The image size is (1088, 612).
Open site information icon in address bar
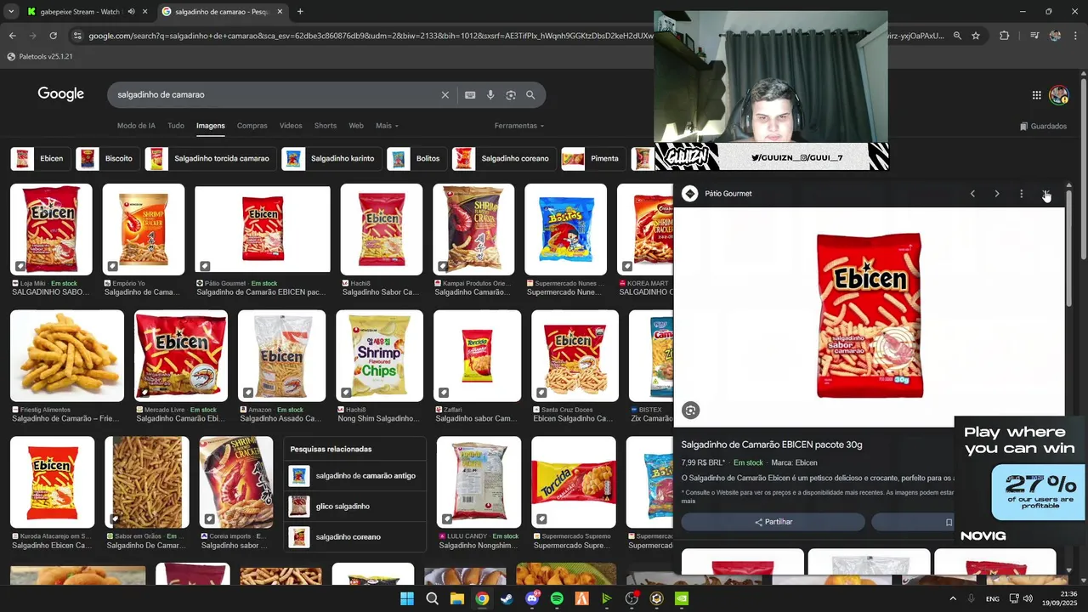[x=77, y=36]
